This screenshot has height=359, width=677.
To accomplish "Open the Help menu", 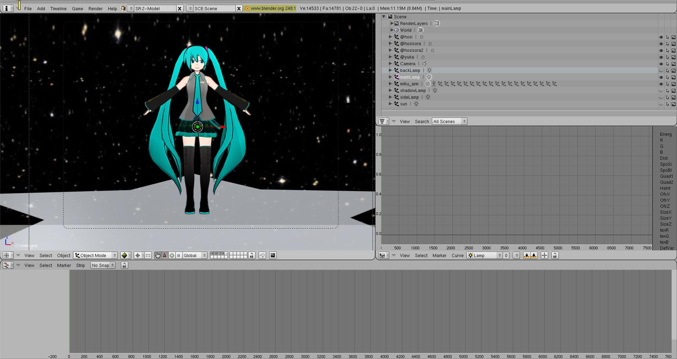I will coord(112,8).
